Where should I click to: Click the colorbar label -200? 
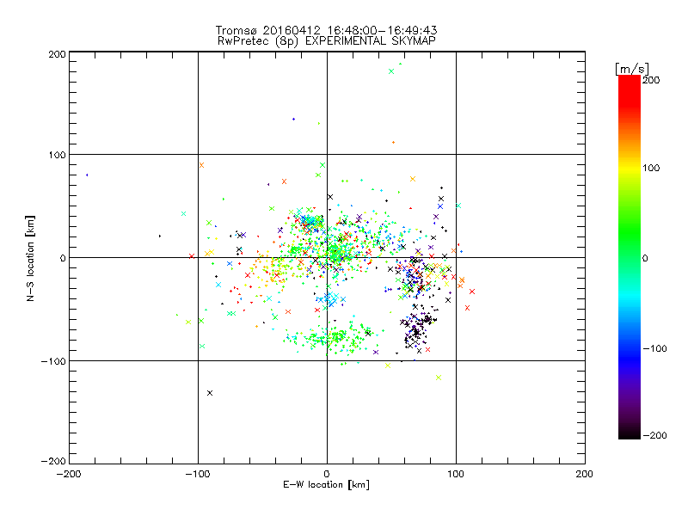[x=655, y=435]
